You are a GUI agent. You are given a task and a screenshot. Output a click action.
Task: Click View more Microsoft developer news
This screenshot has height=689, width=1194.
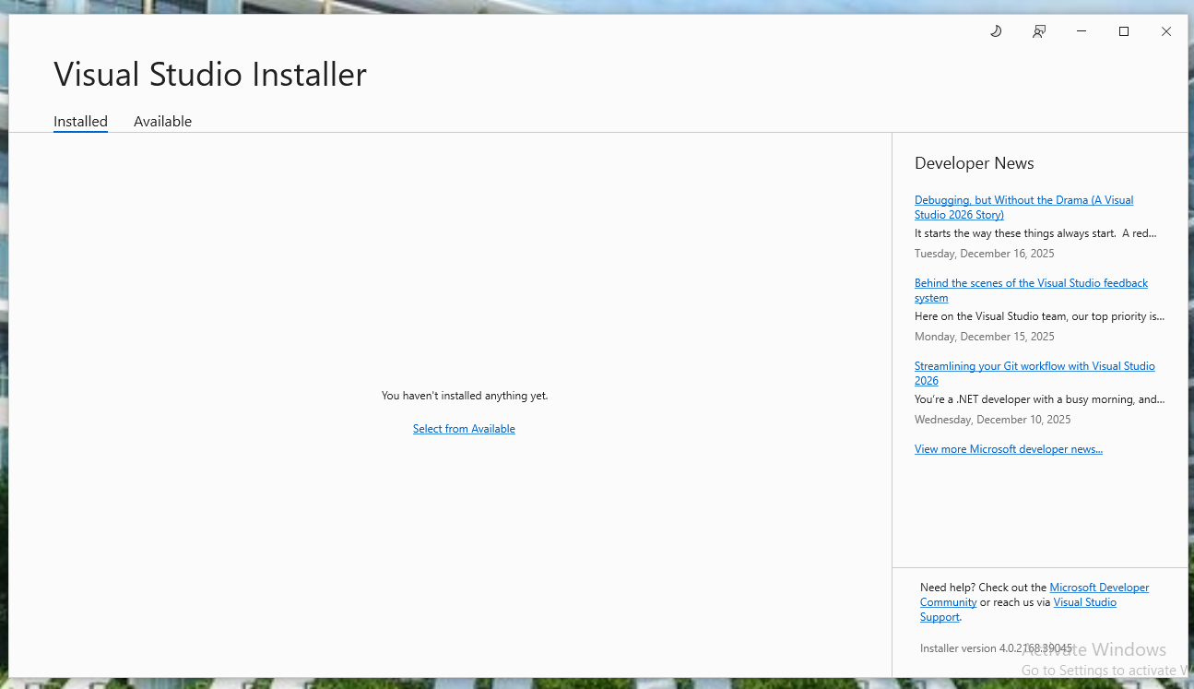[1009, 449]
